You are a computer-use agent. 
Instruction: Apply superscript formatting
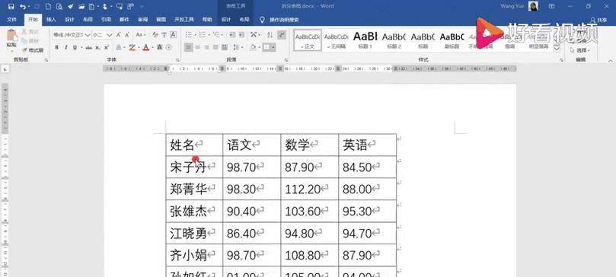click(107, 47)
